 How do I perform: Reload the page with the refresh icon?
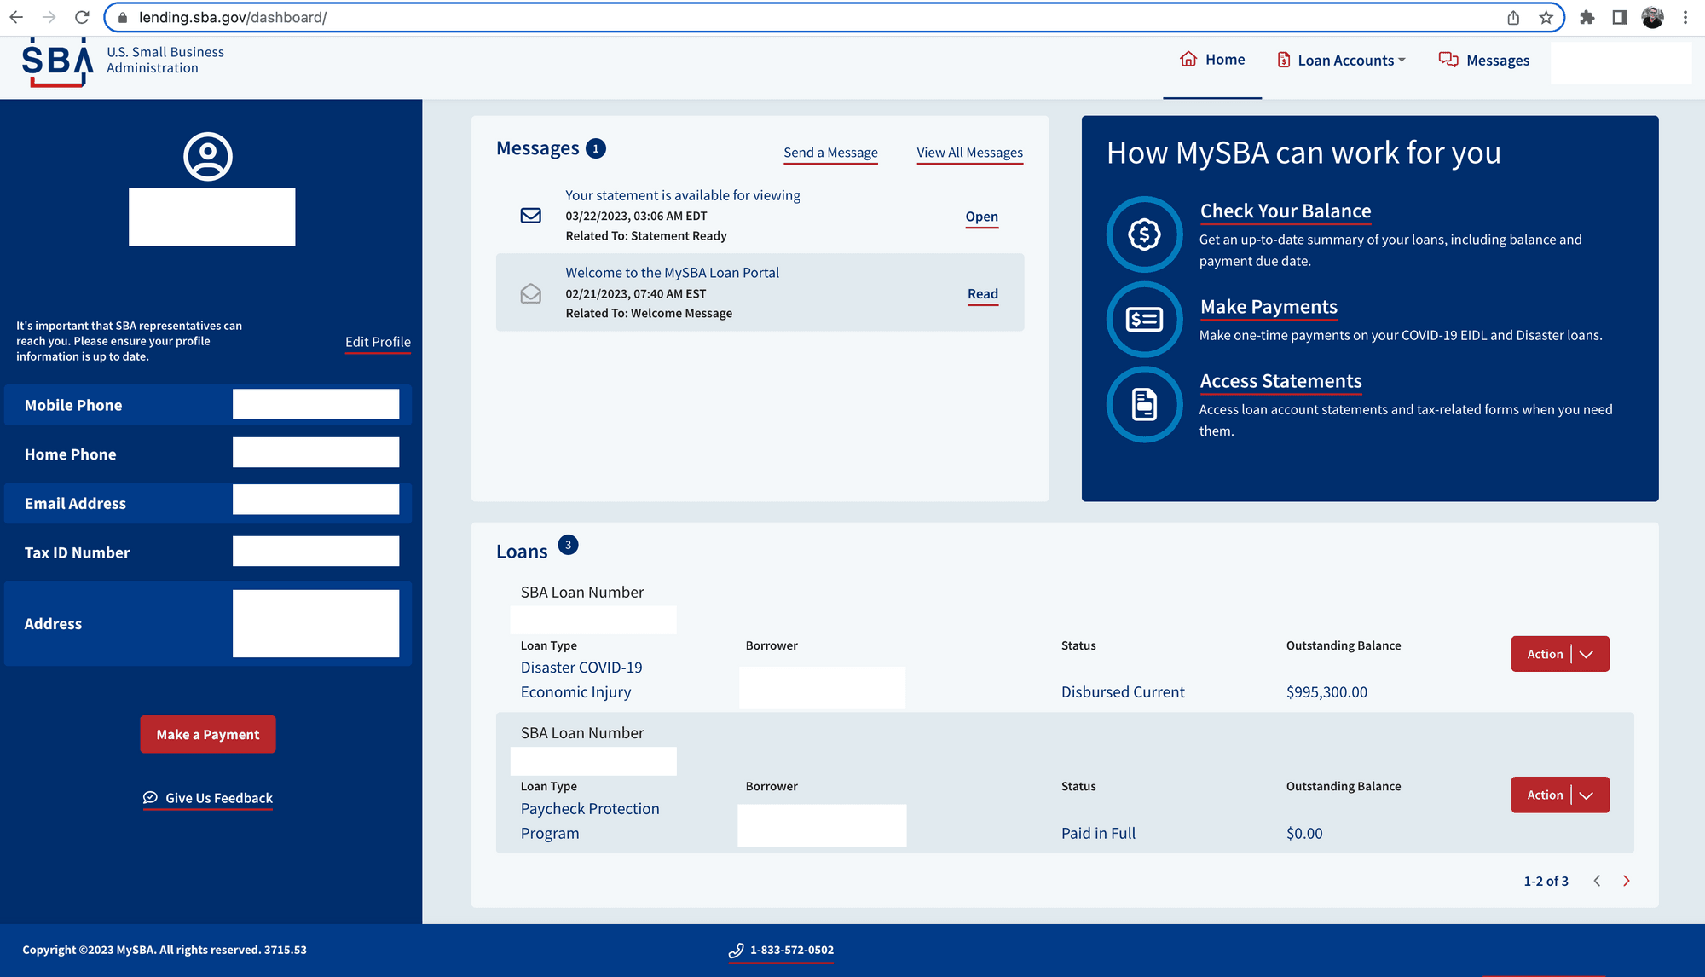click(82, 17)
